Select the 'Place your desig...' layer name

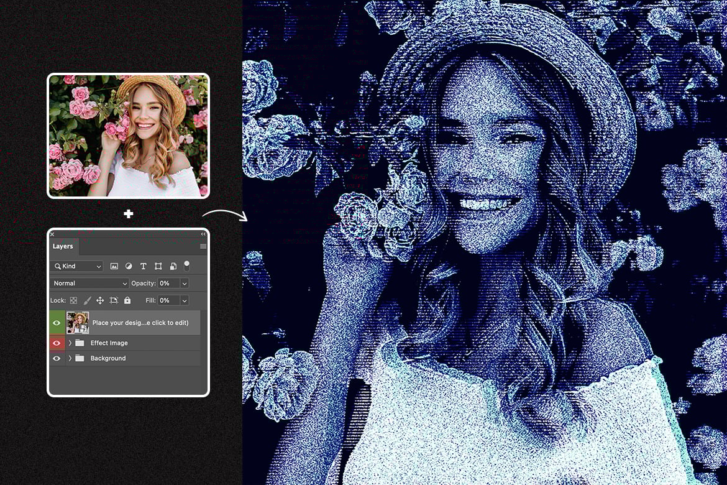[x=140, y=323]
